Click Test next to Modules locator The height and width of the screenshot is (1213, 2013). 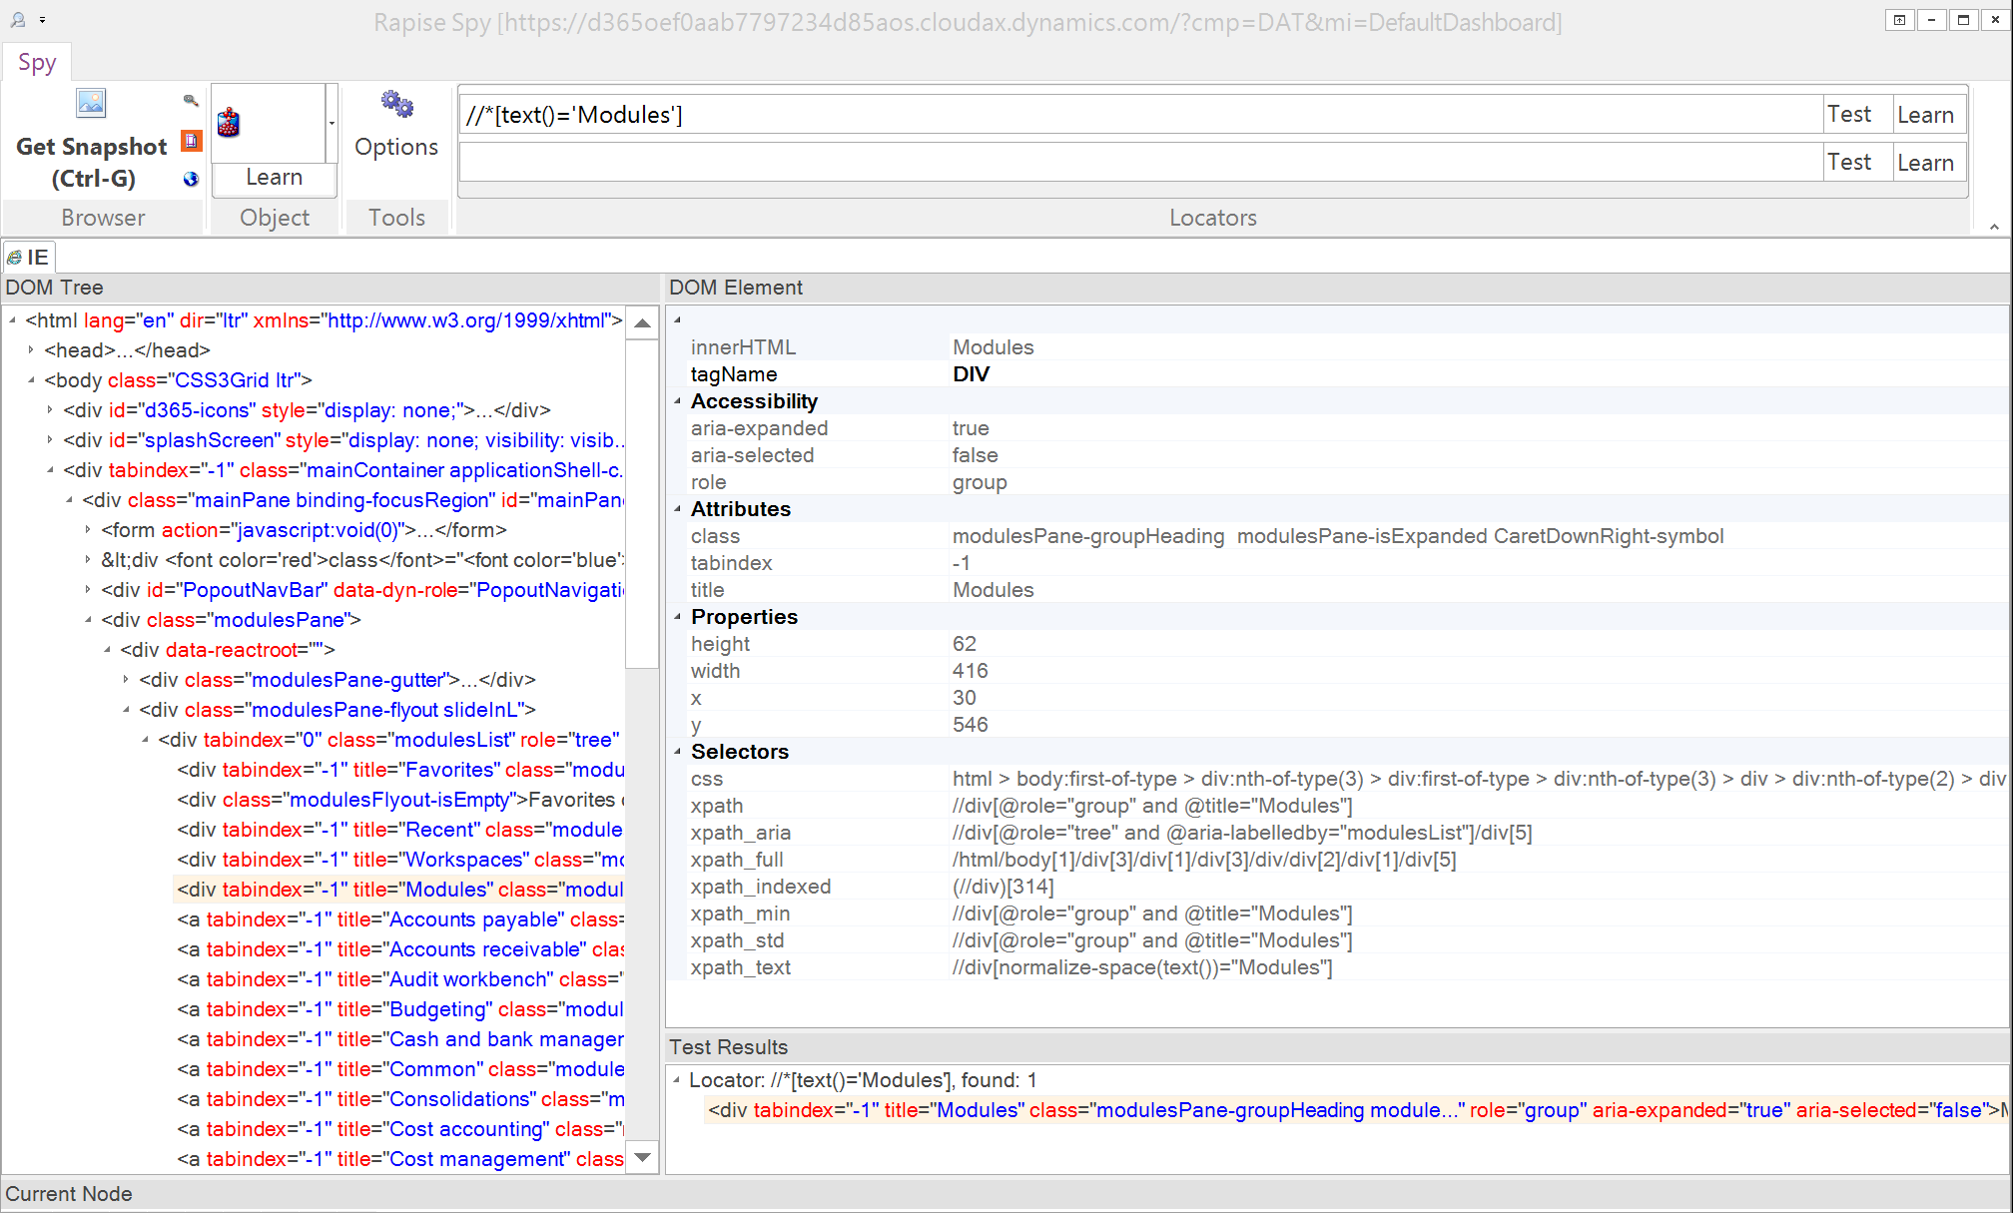(1848, 115)
